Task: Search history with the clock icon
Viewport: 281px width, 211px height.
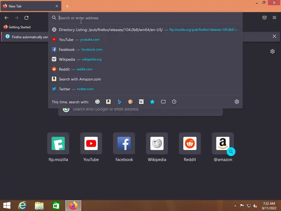Action: [x=174, y=102]
